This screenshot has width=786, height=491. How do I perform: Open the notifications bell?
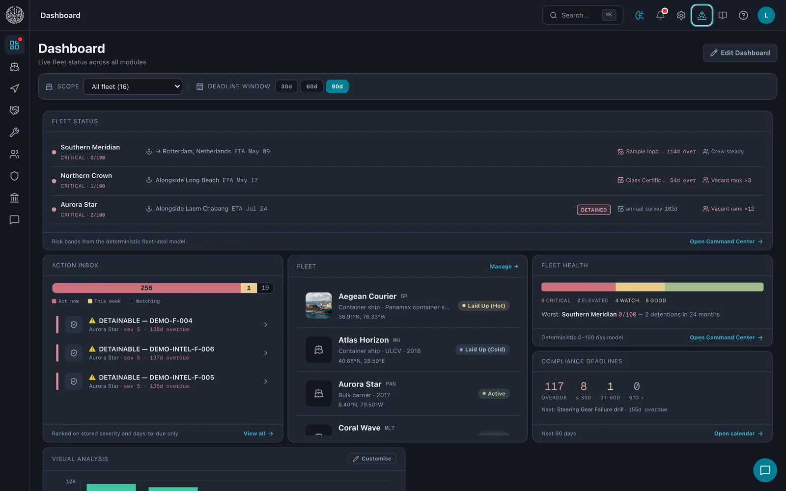pyautogui.click(x=660, y=15)
